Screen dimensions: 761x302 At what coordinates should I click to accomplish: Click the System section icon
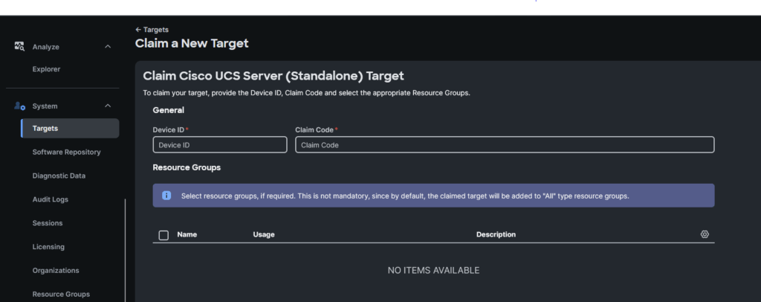tap(19, 106)
